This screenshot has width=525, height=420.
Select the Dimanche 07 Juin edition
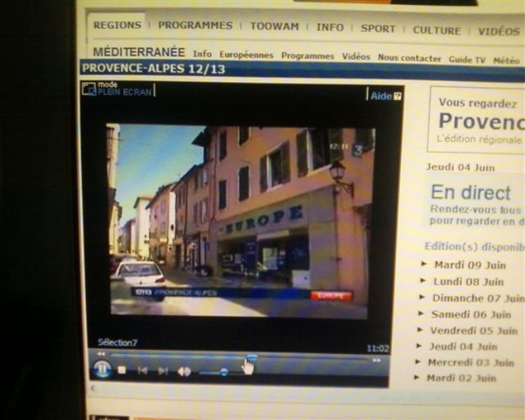click(x=479, y=298)
